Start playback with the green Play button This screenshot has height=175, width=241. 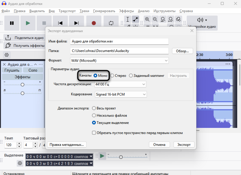click(28, 23)
